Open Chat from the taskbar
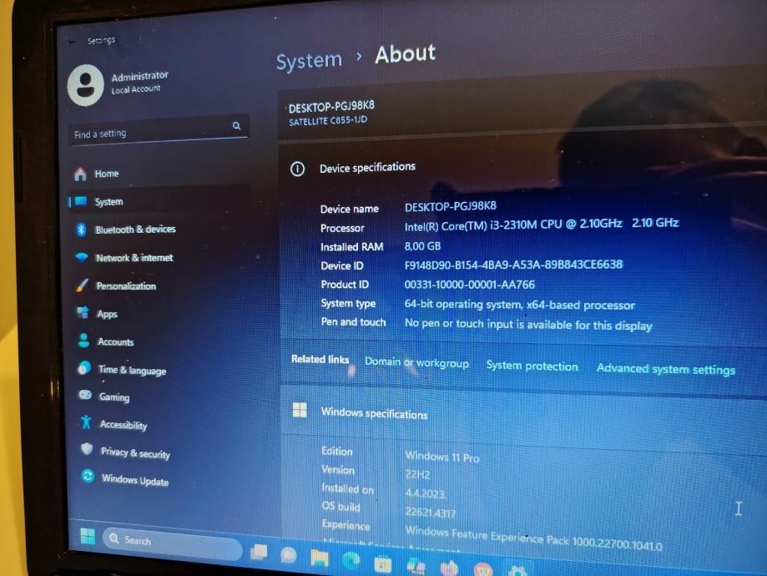 (289, 555)
